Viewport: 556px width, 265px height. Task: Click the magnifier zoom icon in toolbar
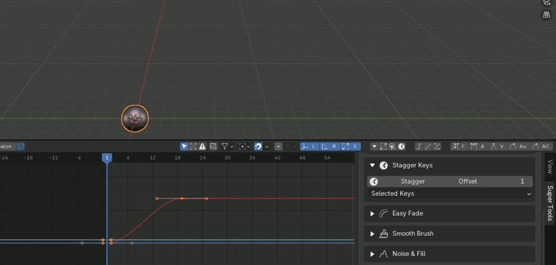[392, 146]
